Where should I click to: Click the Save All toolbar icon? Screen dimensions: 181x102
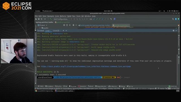click(39, 19)
